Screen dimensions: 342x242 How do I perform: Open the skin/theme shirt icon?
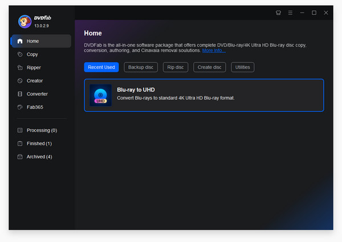click(x=278, y=13)
